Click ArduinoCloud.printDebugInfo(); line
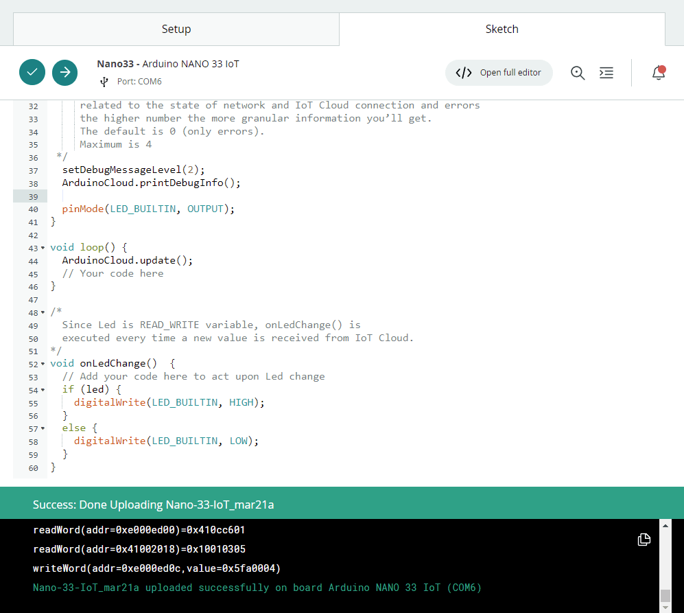This screenshot has width=684, height=613. [x=152, y=183]
